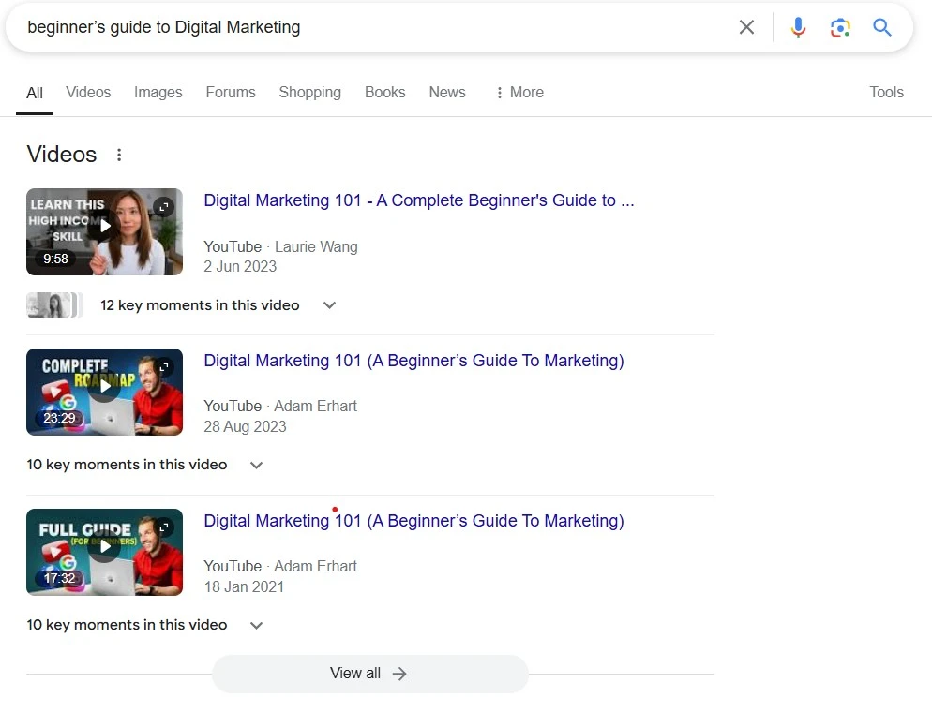Switch to the Images results tab
Screen dimensions: 932x712
coord(158,92)
